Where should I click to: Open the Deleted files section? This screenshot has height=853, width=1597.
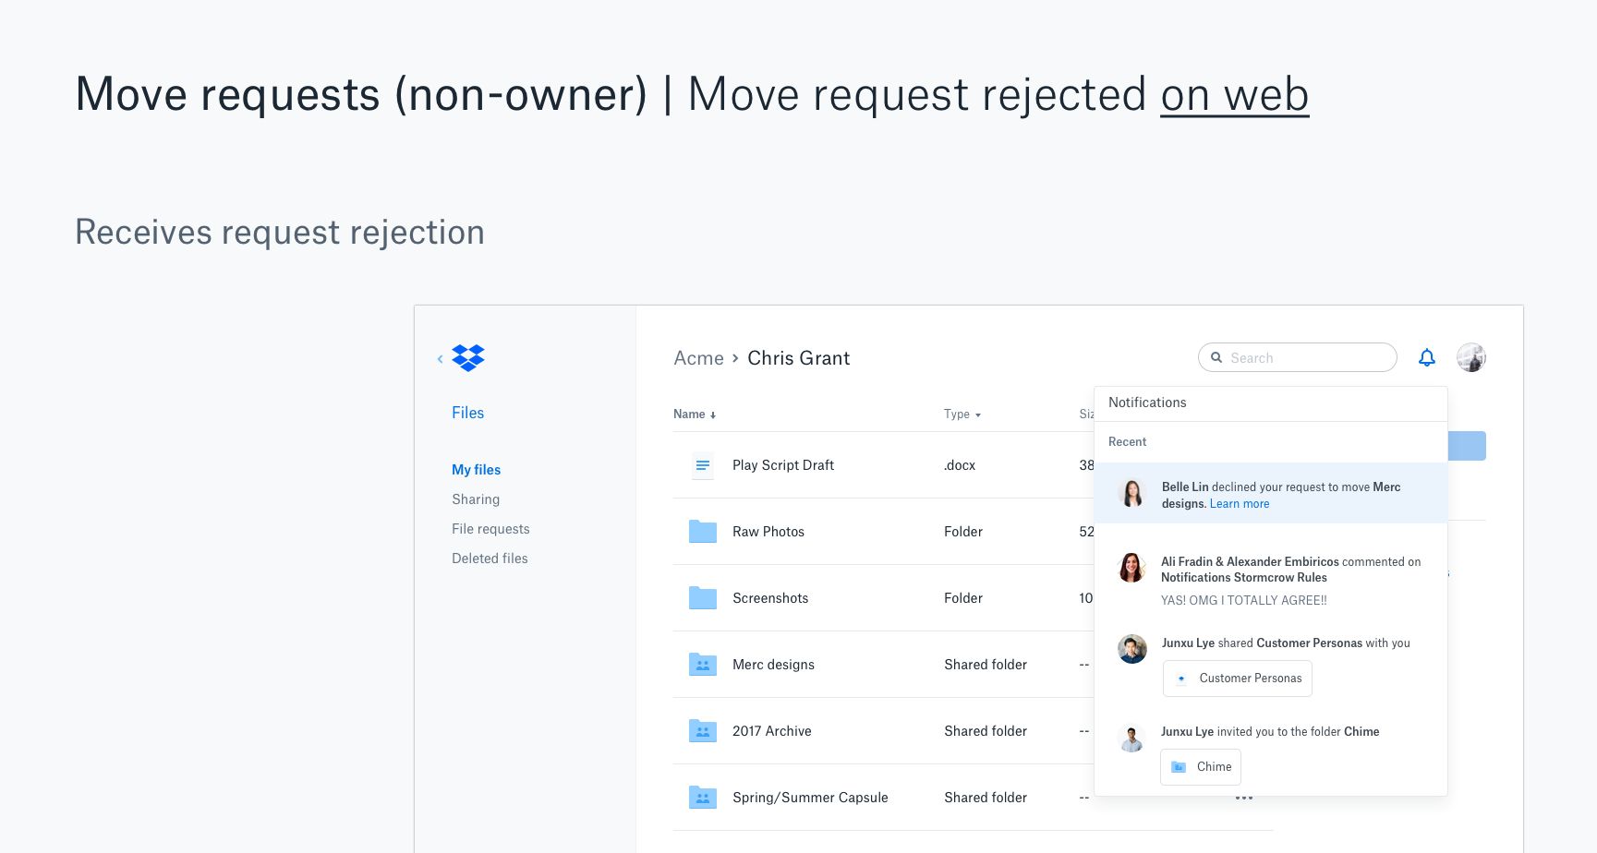coord(490,559)
